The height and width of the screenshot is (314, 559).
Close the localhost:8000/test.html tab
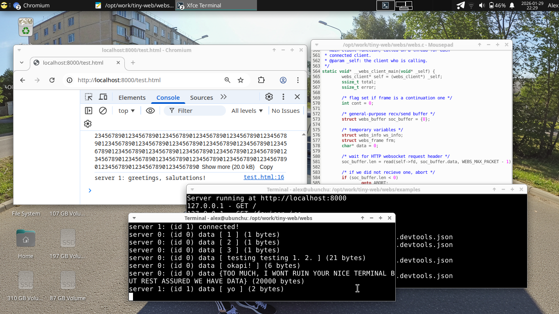(118, 63)
